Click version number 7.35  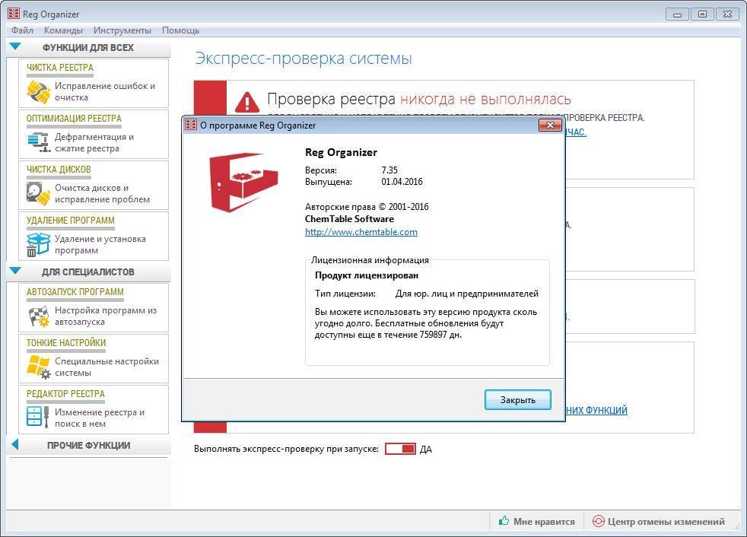389,170
